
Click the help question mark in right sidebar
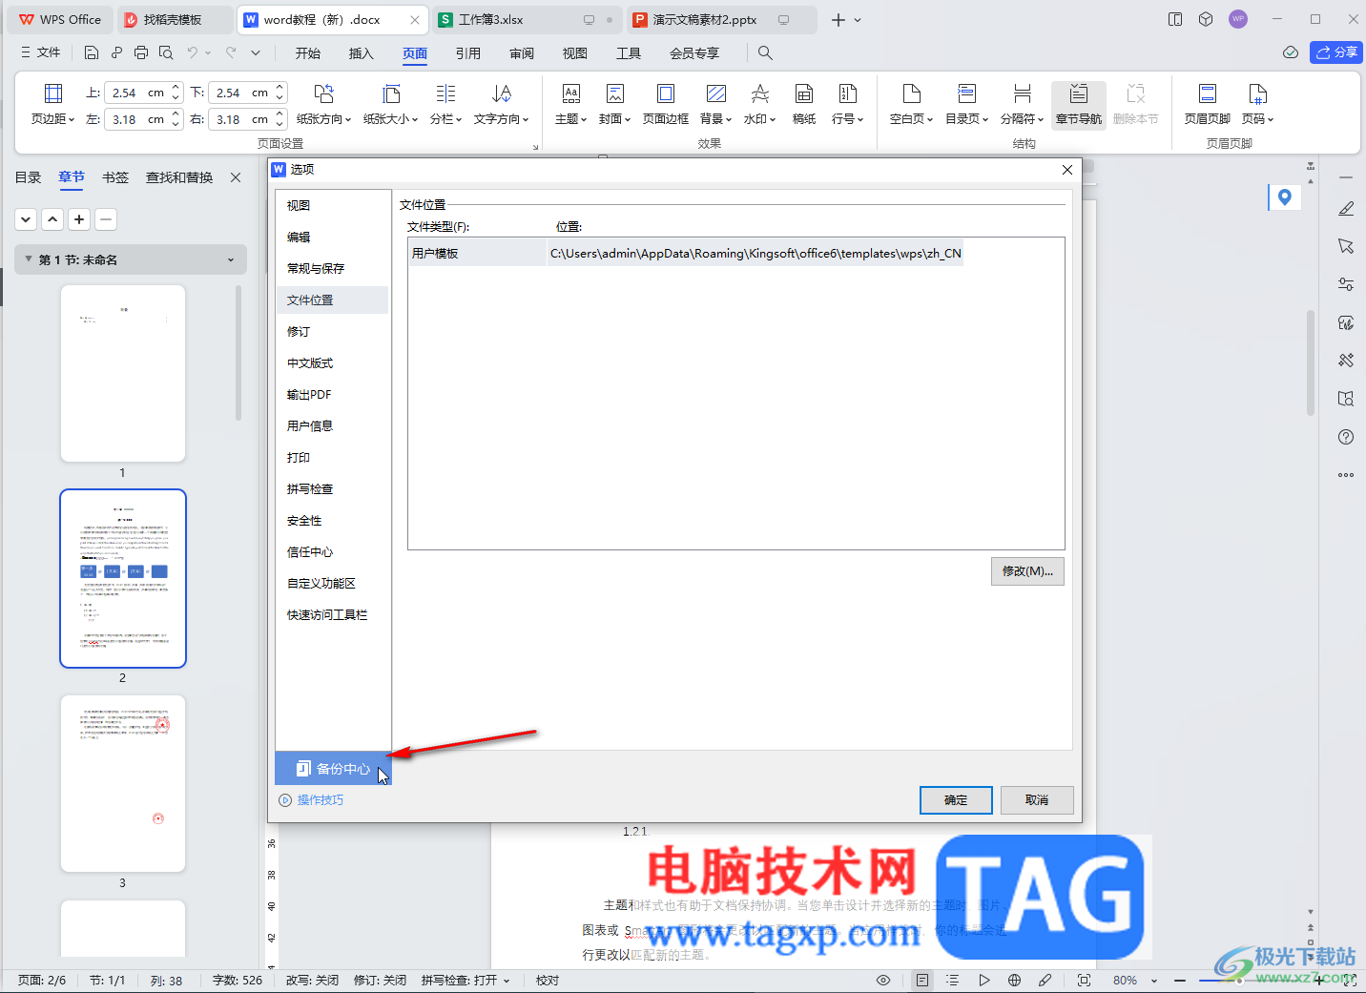[1346, 437]
